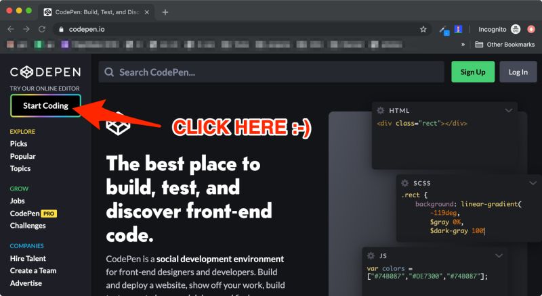This screenshot has height=296, width=542.
Task: Click the 'The best place to' headline
Action: coord(183,164)
